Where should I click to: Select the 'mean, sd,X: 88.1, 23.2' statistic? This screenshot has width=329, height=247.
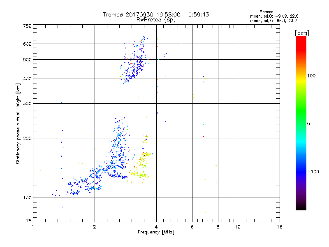point(273,21)
